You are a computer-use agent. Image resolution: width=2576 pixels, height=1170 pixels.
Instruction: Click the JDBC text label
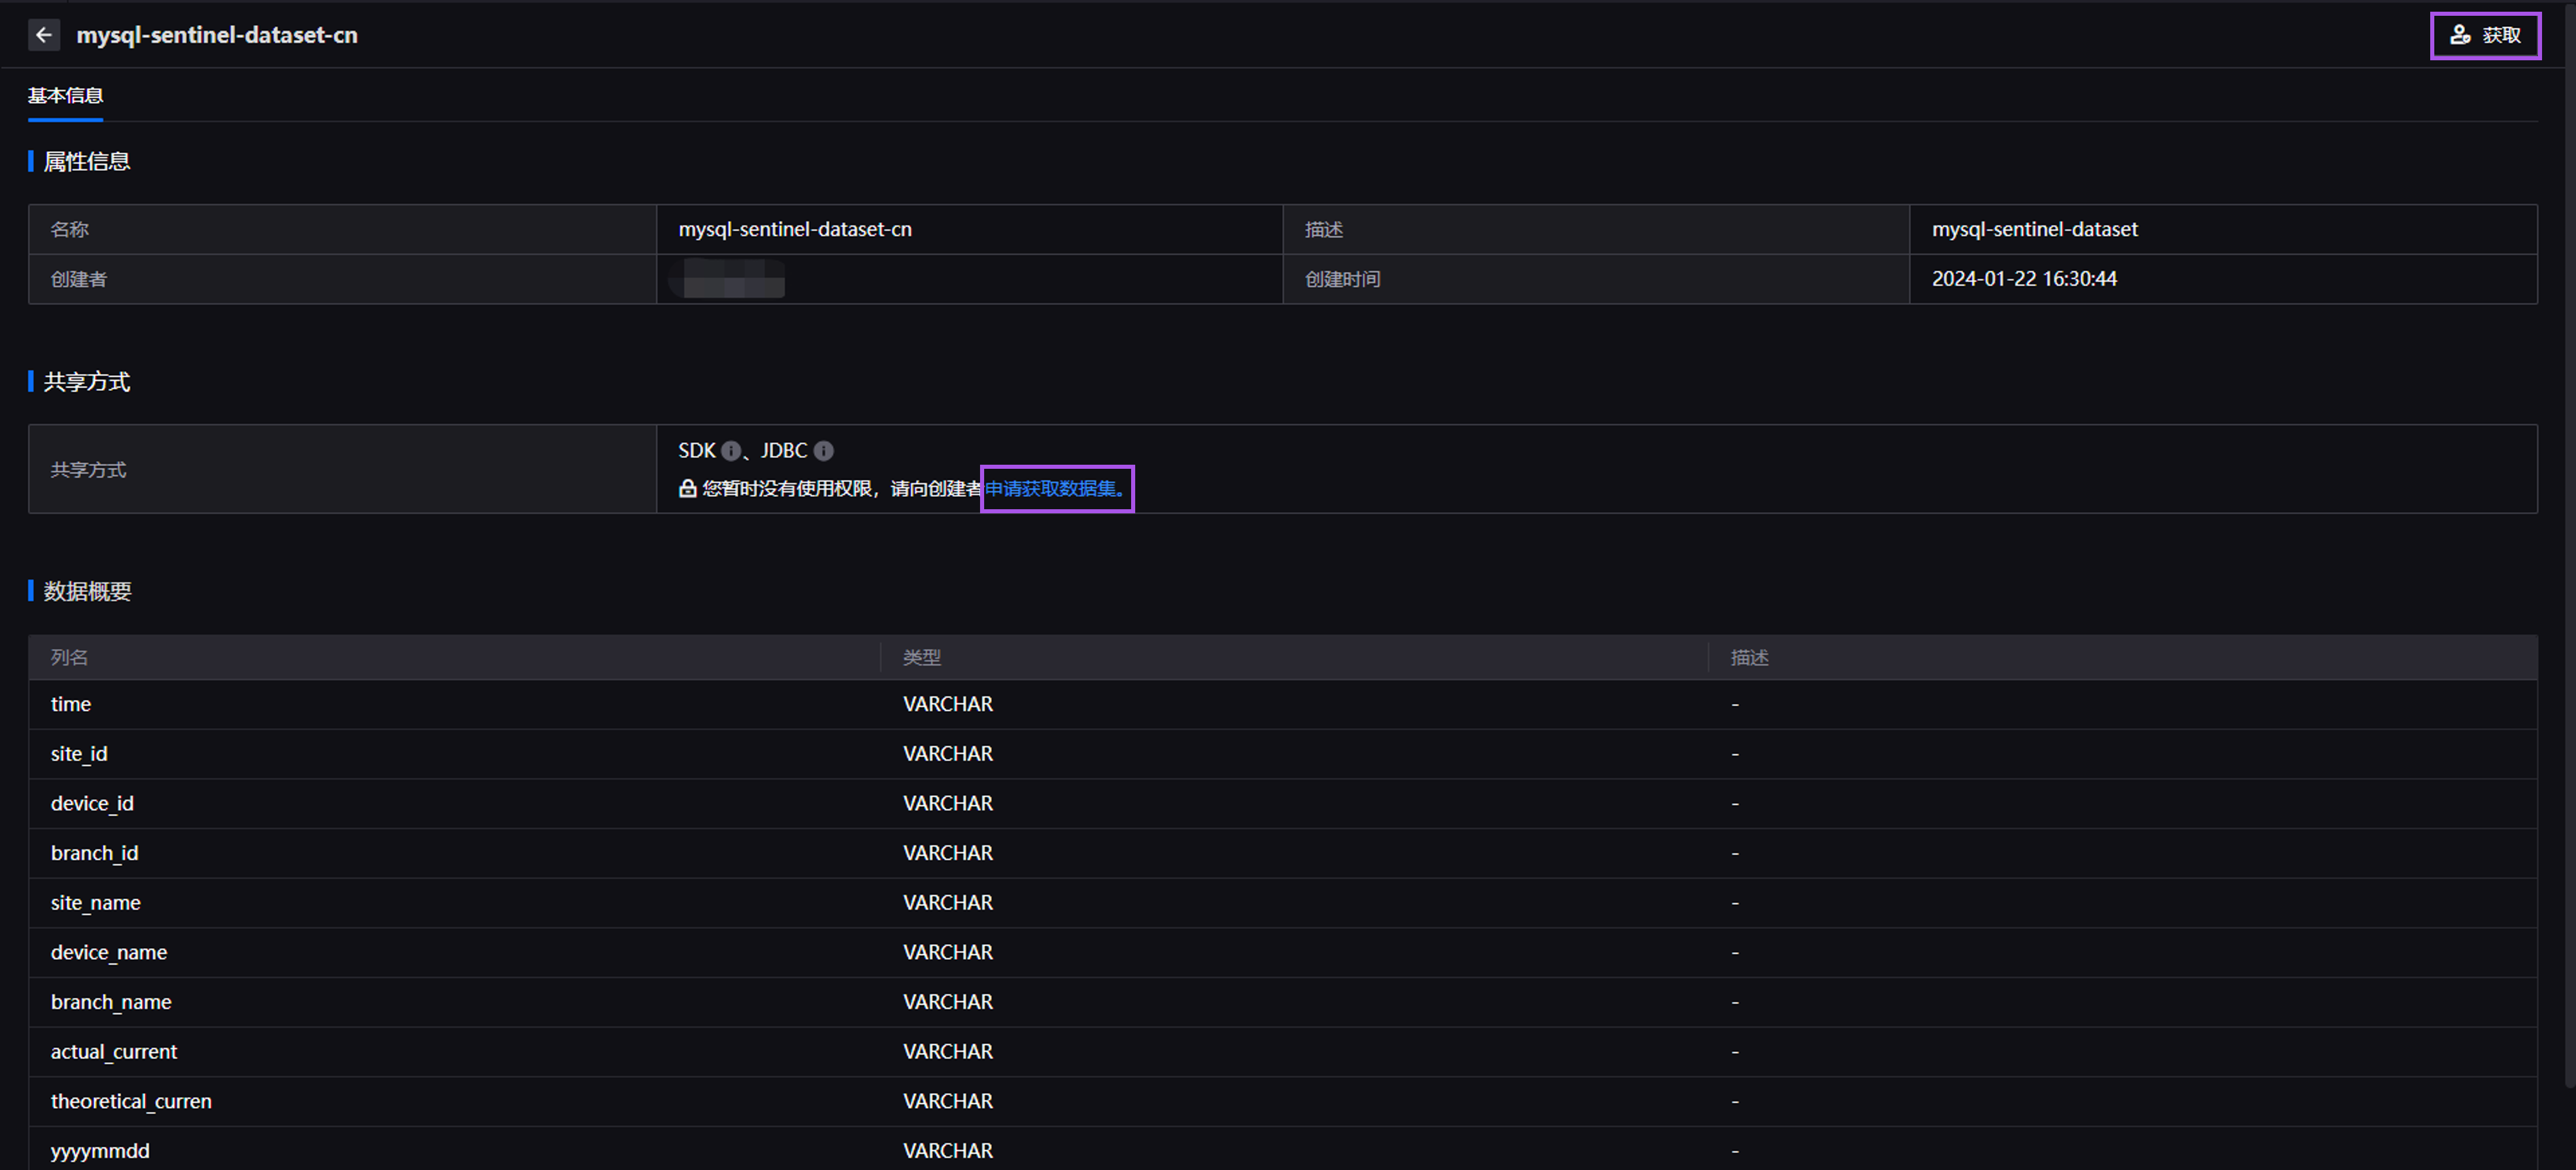784,451
